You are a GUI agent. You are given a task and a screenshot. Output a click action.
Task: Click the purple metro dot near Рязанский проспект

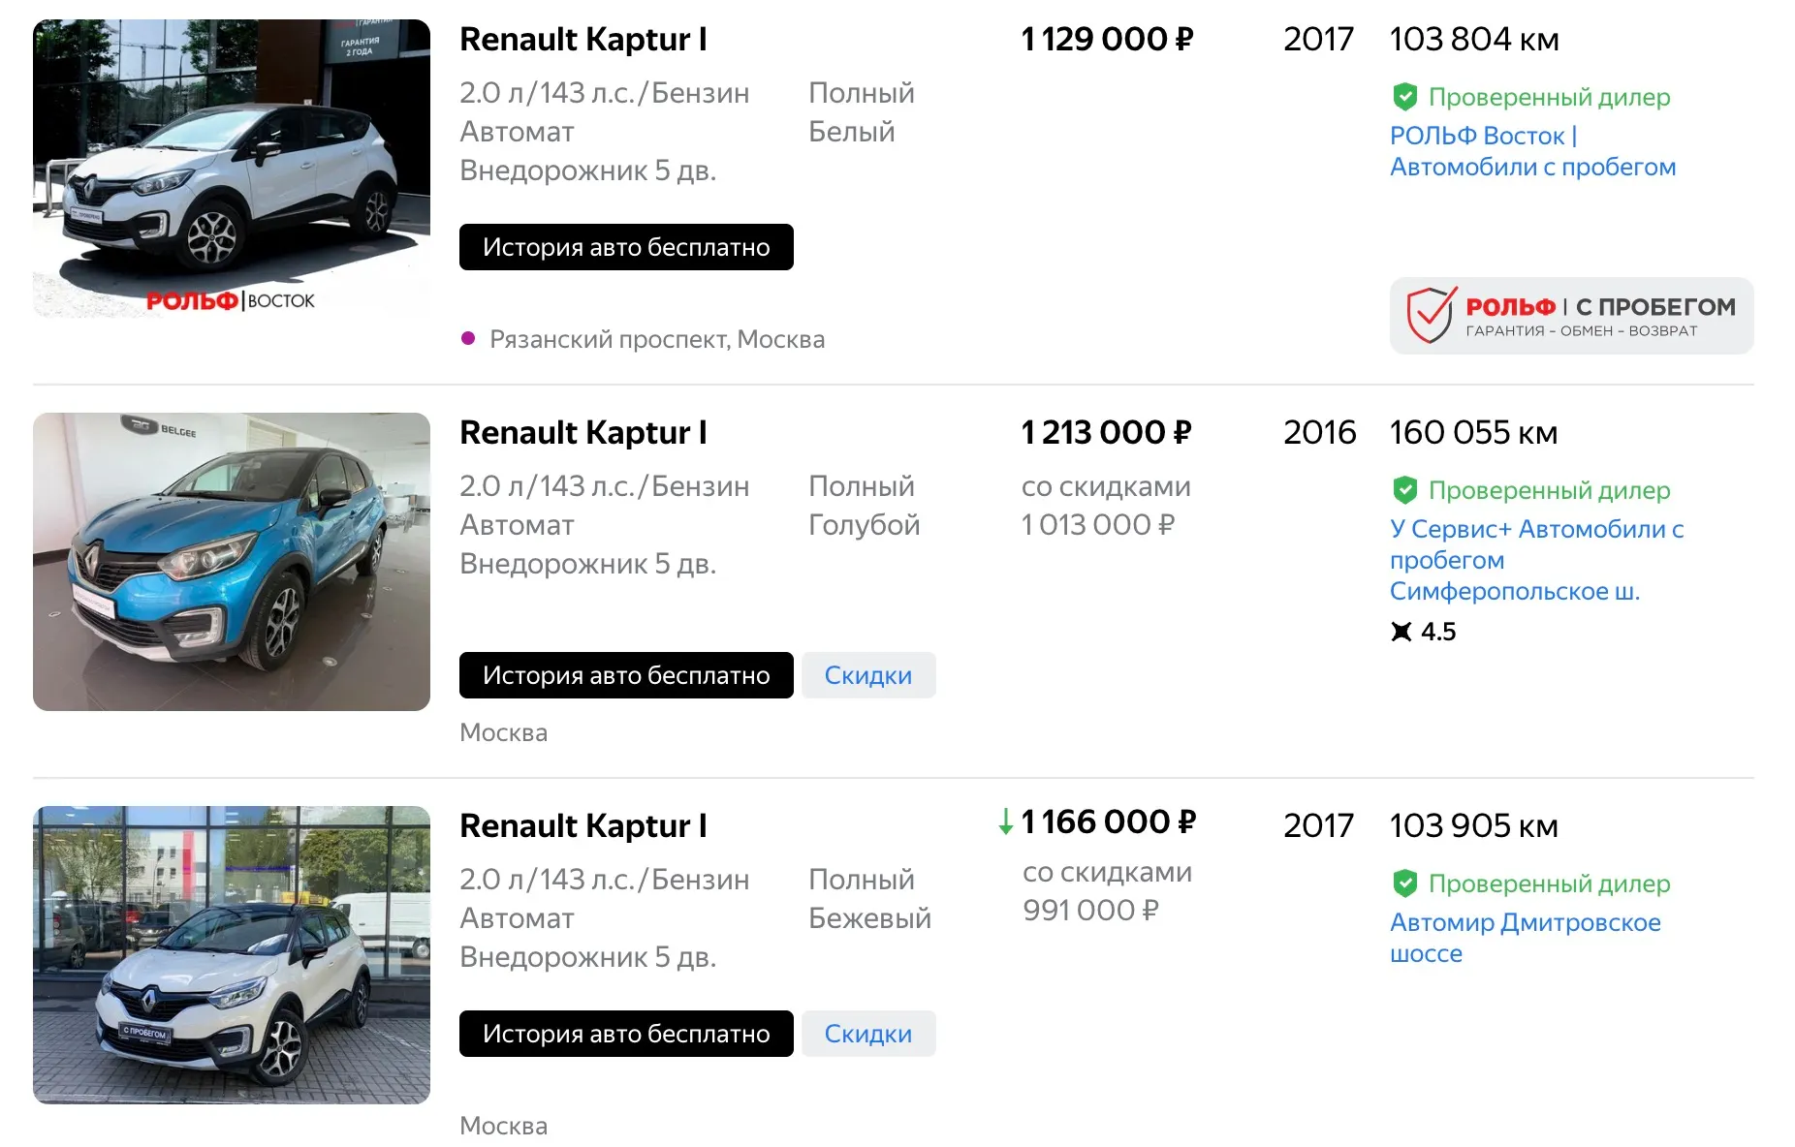coord(468,339)
